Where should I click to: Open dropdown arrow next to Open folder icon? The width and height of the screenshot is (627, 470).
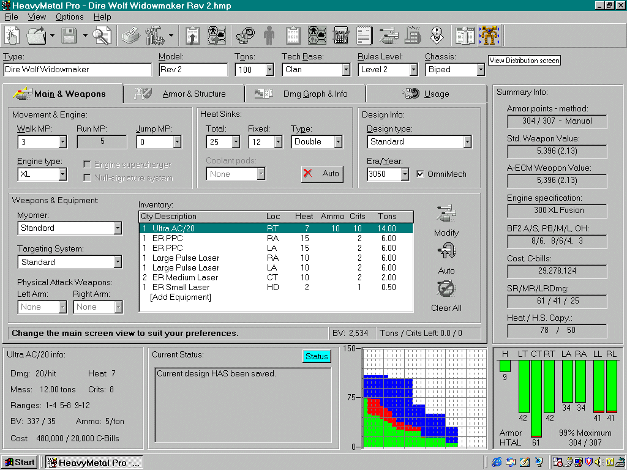53,35
